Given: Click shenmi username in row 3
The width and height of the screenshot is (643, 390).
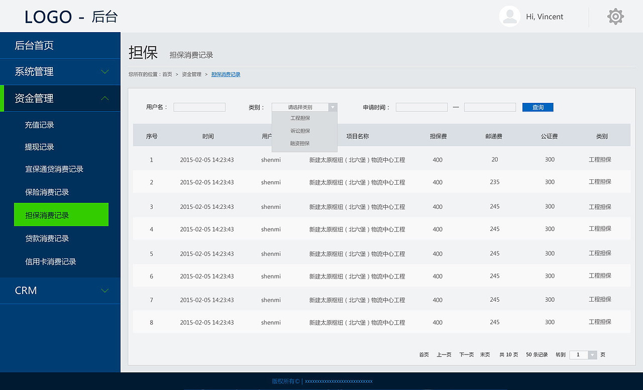Looking at the screenshot, I should [x=271, y=207].
